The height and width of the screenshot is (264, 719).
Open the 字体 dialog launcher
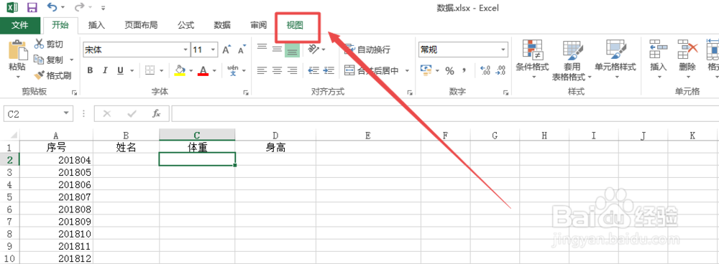tap(245, 93)
